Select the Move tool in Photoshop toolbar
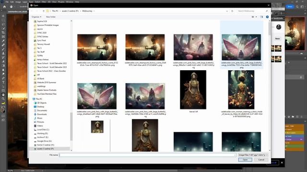This screenshot has height=172, width=307. 3,16
